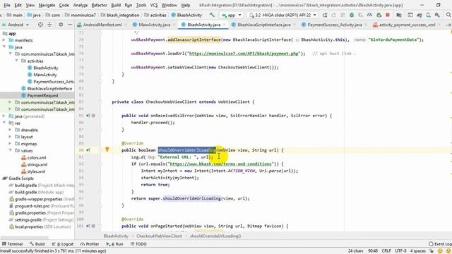The image size is (452, 254).
Task: Click the scroll-from-source target icon in Project panel
Action: click(41, 25)
